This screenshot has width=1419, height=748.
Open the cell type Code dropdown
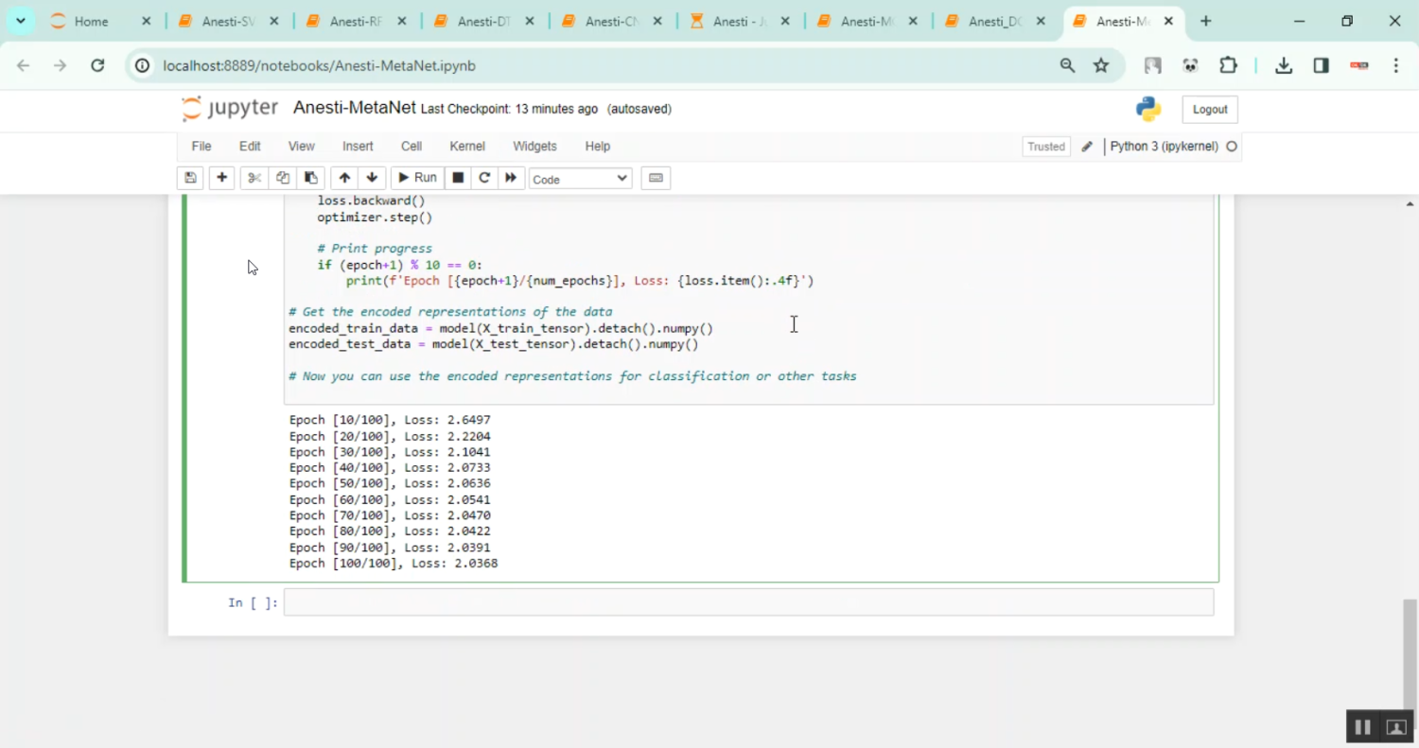(x=580, y=179)
